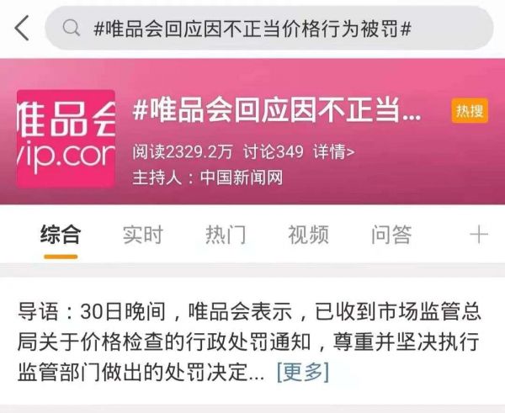Expand topic details via 详情>
505x413 pixels.
coord(333,151)
